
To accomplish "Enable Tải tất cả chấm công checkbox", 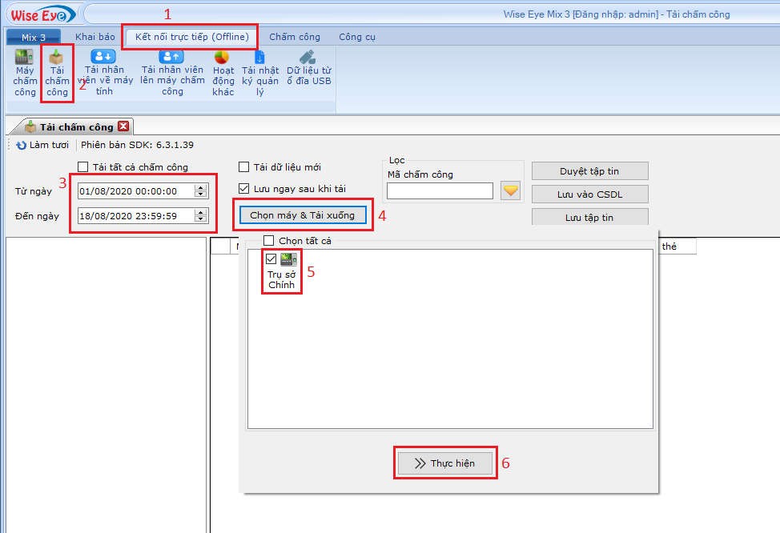I will click(x=83, y=166).
